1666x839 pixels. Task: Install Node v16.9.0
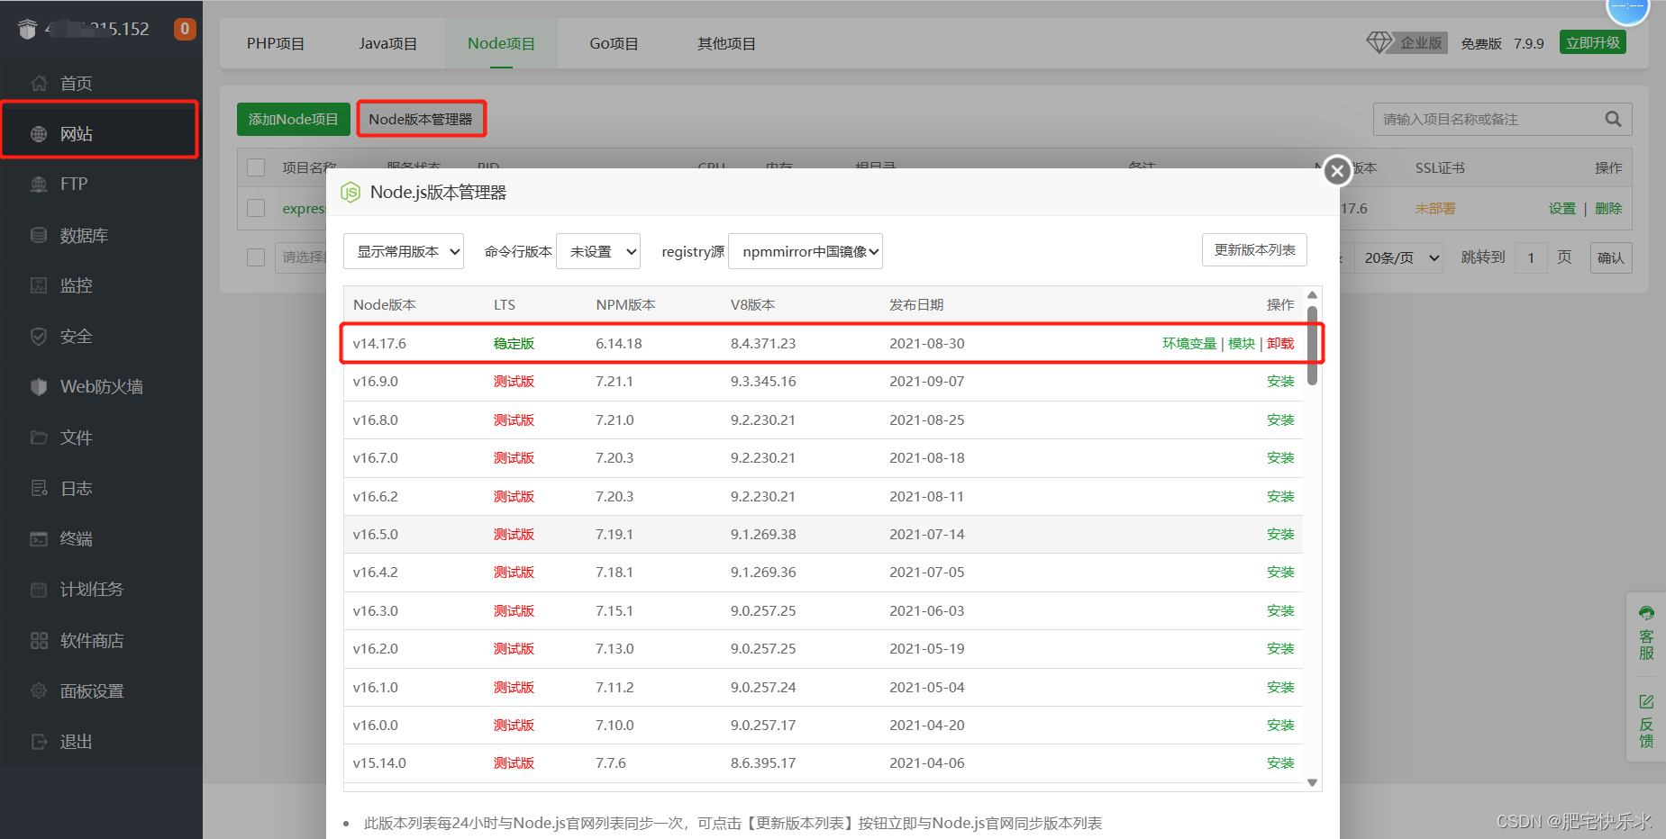coord(1280,382)
